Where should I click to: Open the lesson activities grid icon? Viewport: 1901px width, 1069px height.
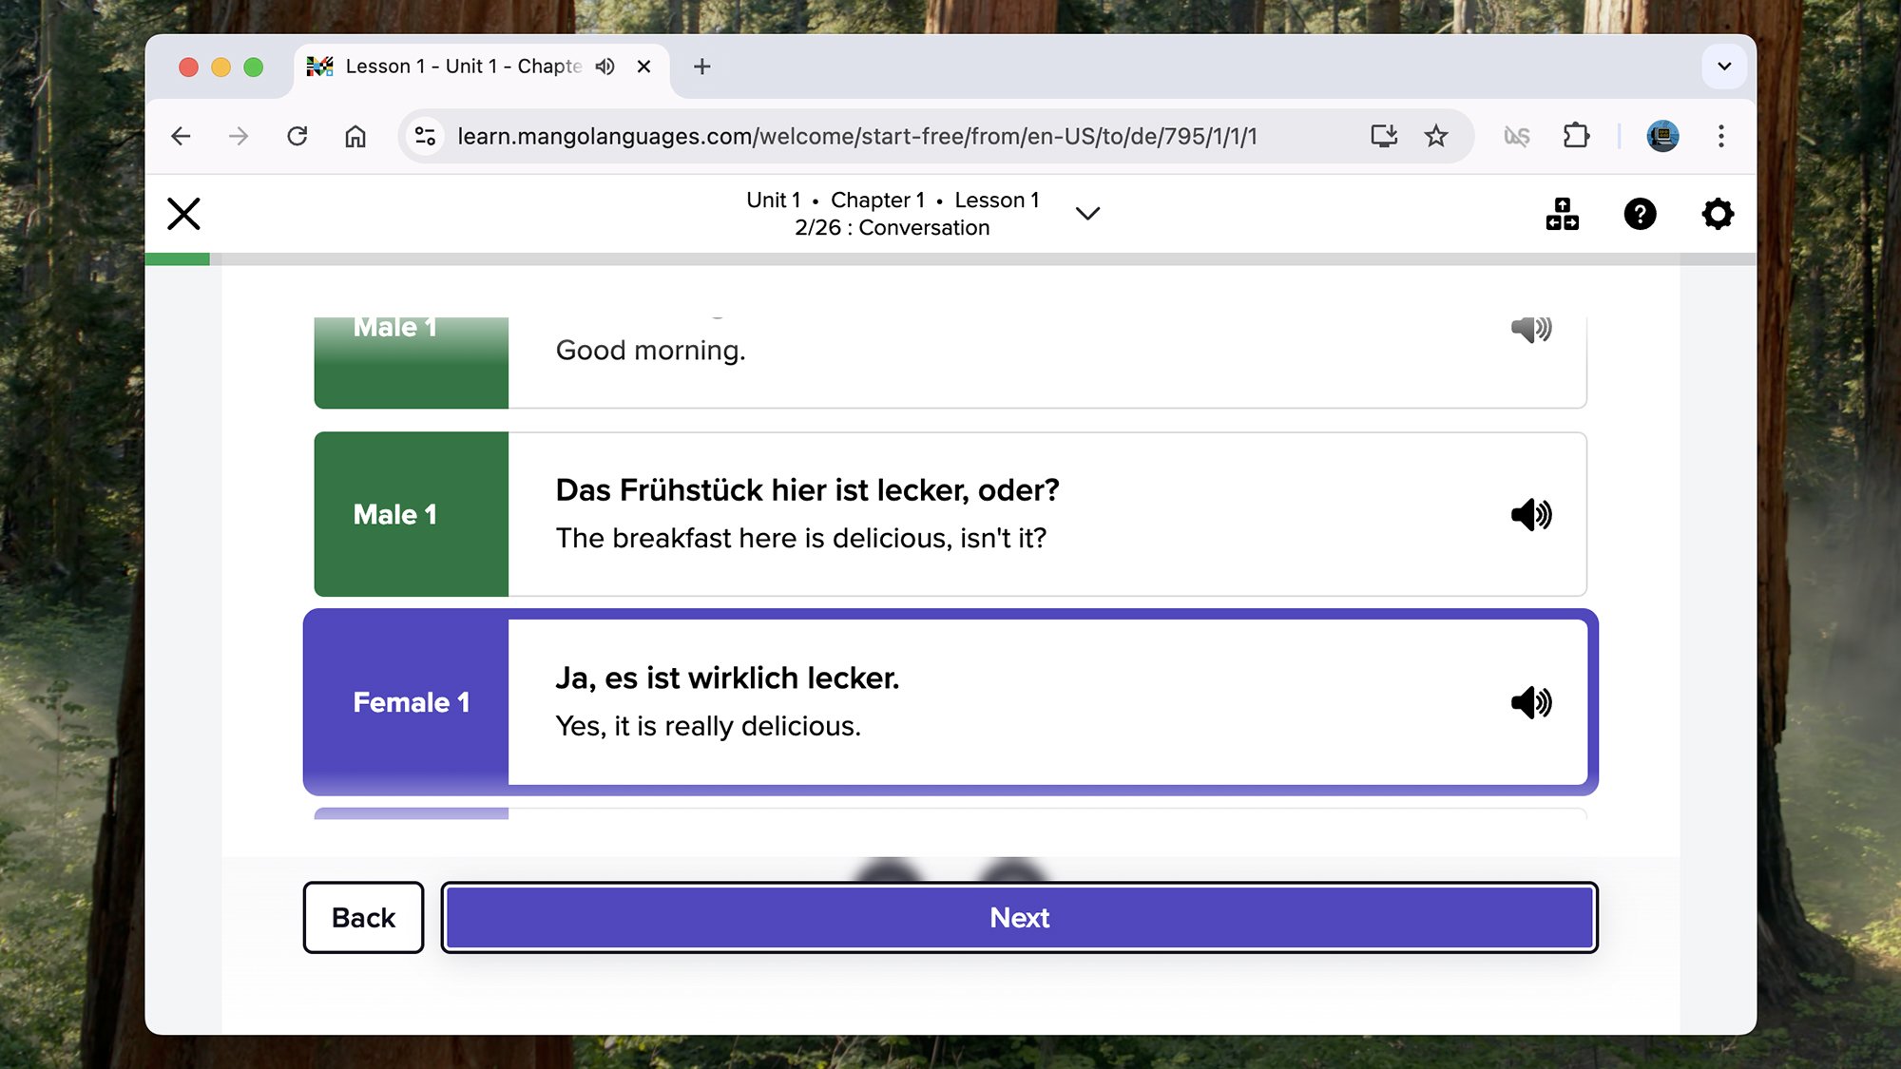coord(1562,214)
